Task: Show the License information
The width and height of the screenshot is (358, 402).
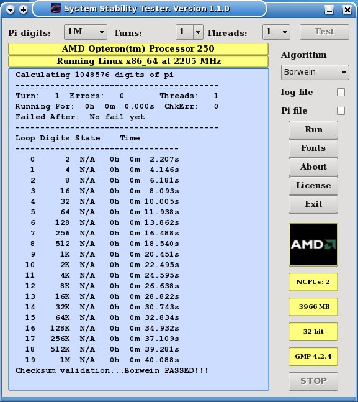Action: [313, 186]
